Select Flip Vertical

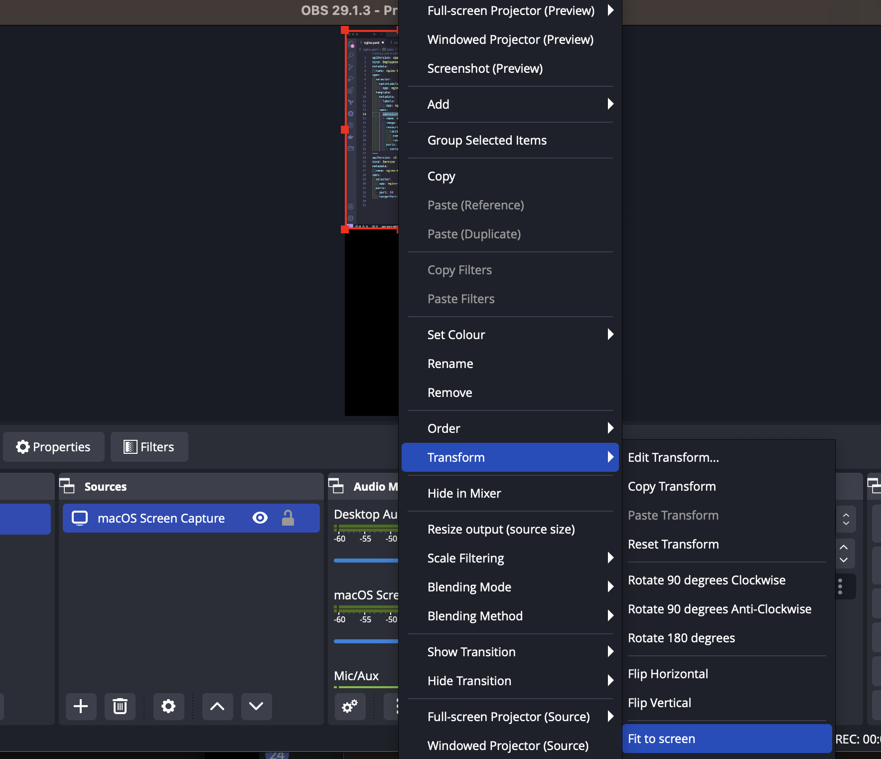727,703
